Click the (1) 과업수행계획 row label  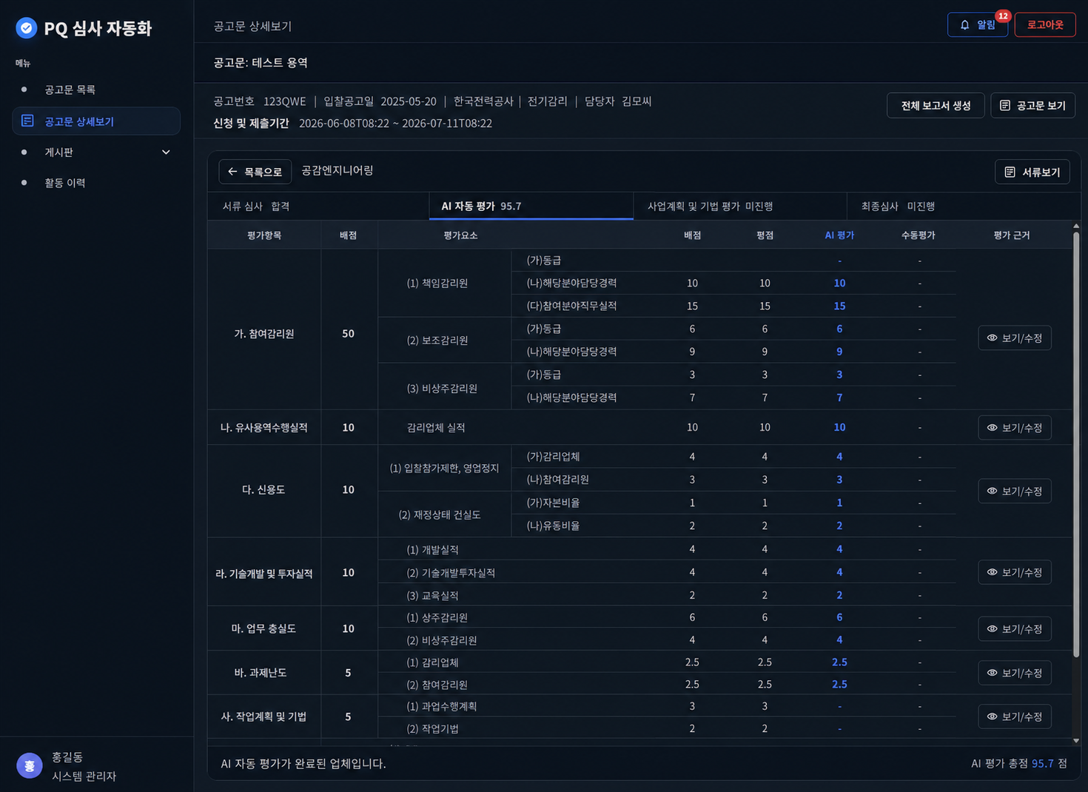pos(442,707)
